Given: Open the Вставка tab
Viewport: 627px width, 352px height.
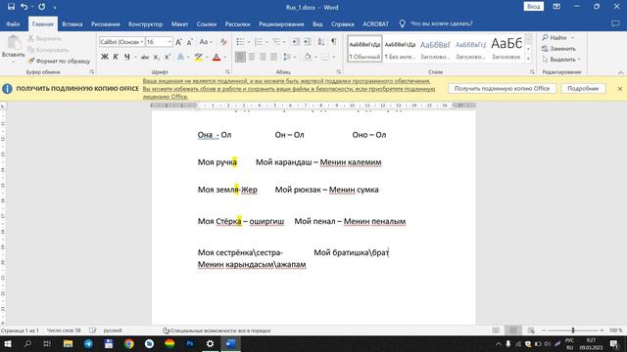Looking at the screenshot, I should pyautogui.click(x=72, y=23).
